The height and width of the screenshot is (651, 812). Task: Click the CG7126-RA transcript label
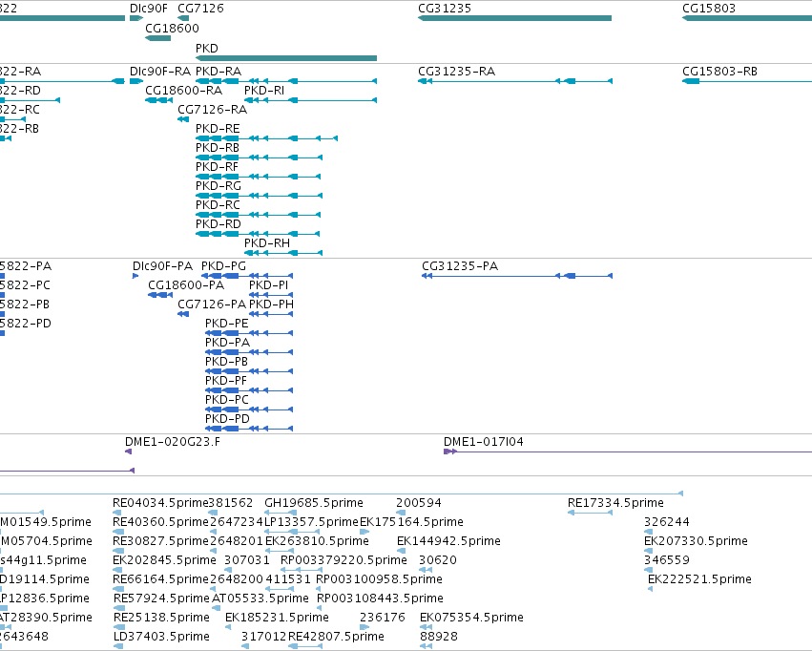pyautogui.click(x=213, y=109)
